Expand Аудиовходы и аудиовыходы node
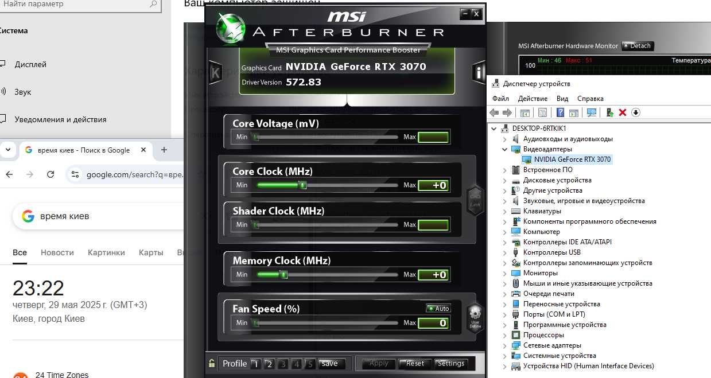The height and width of the screenshot is (378, 711). [x=505, y=139]
